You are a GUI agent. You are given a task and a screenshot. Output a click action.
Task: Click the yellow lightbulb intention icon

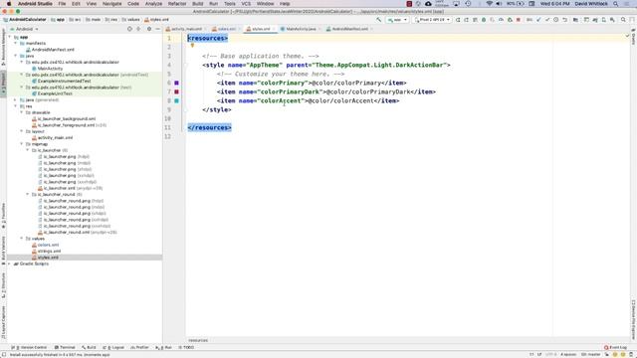(192, 46)
